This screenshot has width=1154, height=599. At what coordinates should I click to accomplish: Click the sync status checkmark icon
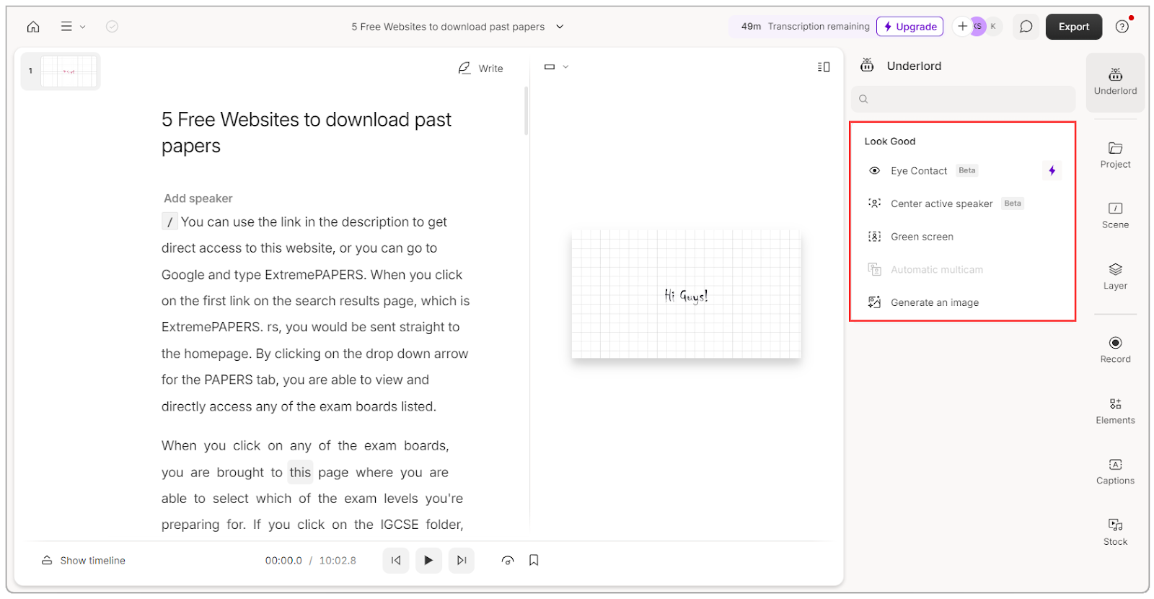tap(112, 27)
